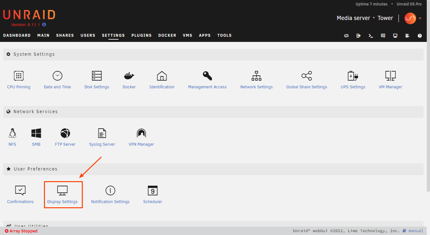Click the version info icon beside 6.11.1
Screen dimensions: 430x235
44,24
